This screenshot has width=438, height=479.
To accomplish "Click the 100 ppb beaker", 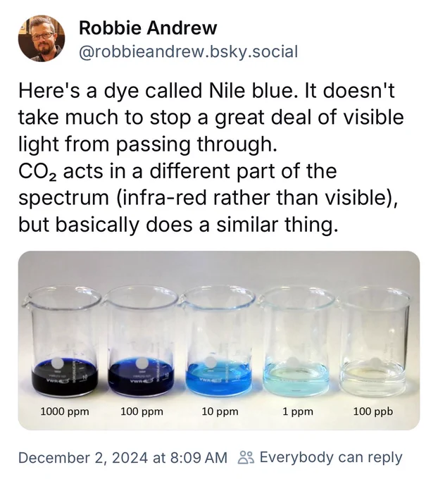I will [x=375, y=342].
